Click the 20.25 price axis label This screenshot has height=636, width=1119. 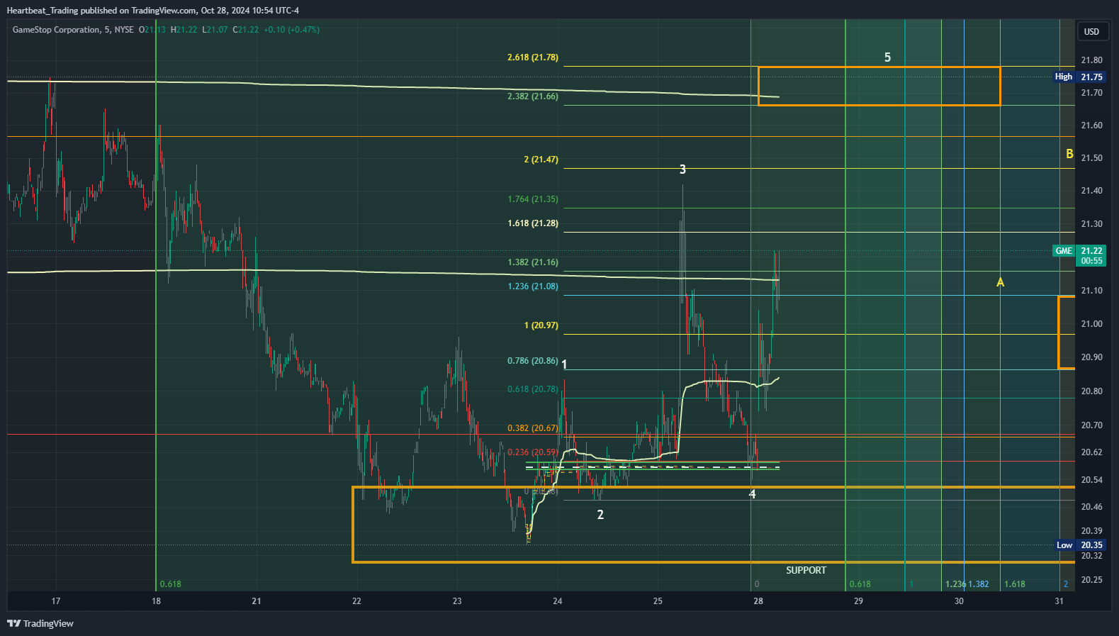pos(1091,580)
